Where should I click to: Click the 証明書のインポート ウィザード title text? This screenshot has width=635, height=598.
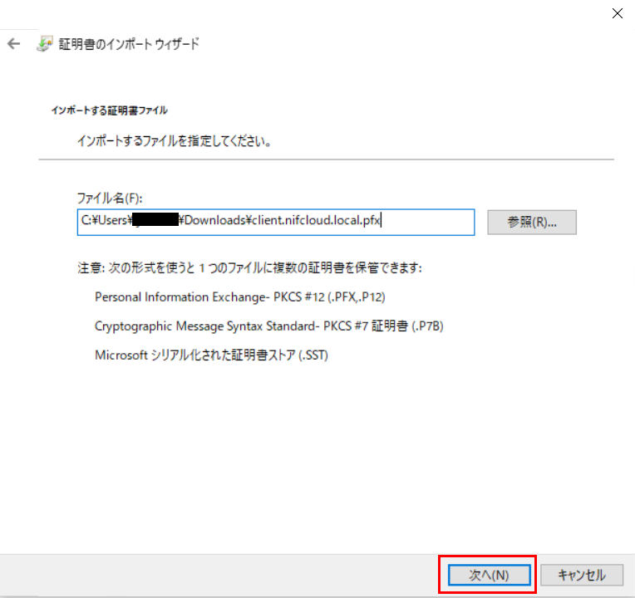coord(129,44)
